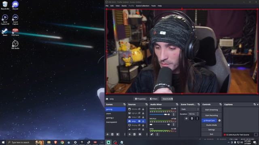Float the Captions dock panel
This screenshot has height=145, width=259.
coord(255,104)
